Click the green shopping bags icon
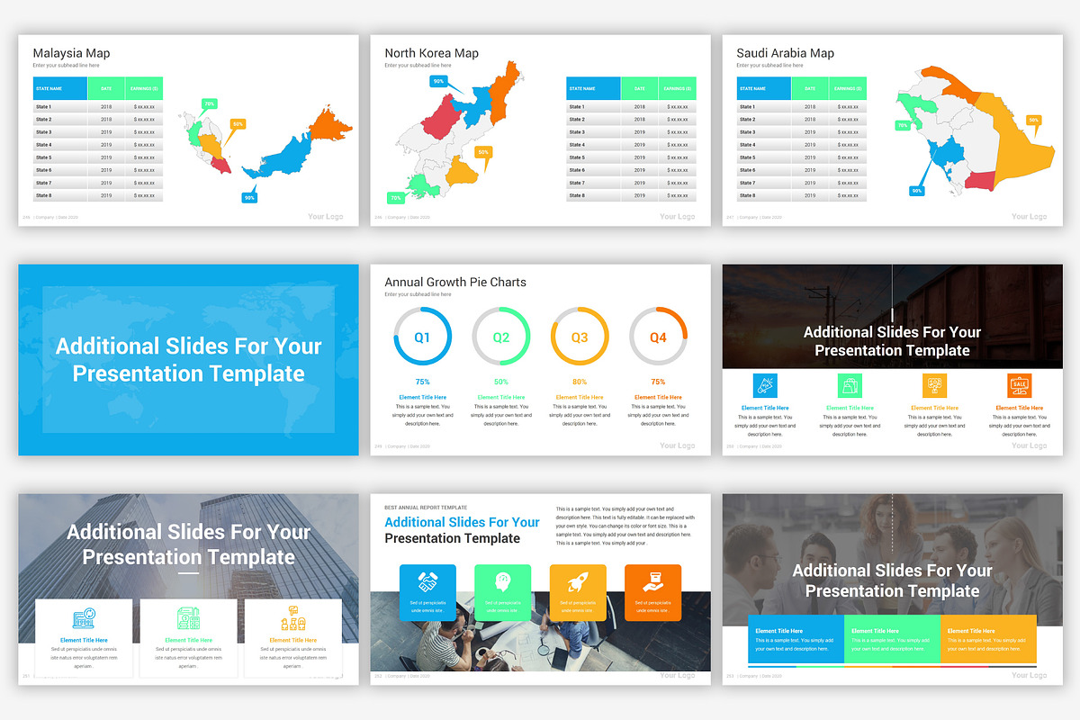 tap(850, 385)
